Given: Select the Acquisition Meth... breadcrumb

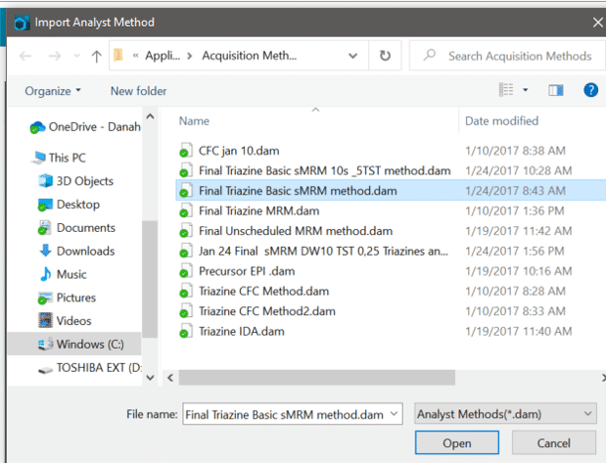Looking at the screenshot, I should [250, 56].
